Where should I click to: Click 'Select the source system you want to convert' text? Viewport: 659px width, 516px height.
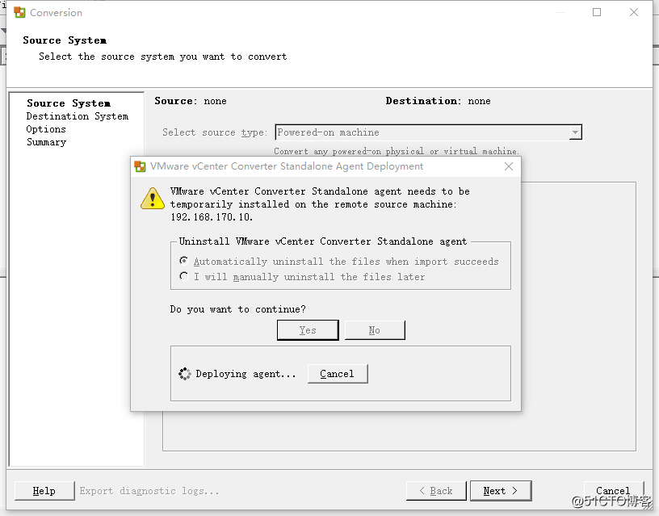(x=163, y=57)
